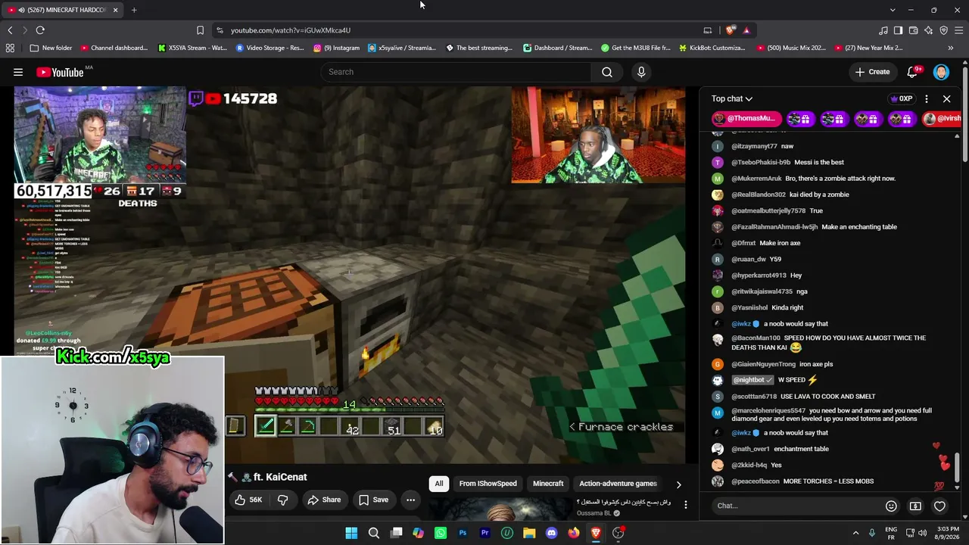Open options for the suggested video

point(685,505)
